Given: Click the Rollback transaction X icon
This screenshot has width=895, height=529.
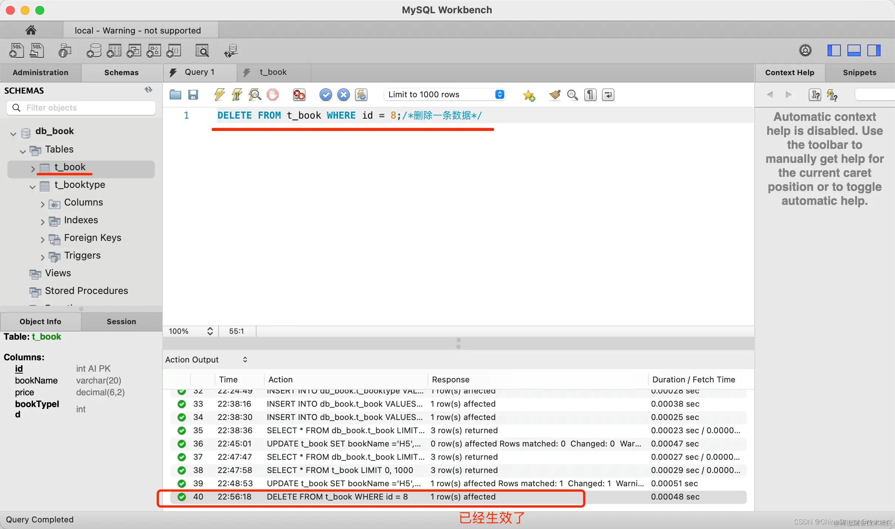Looking at the screenshot, I should click(344, 95).
